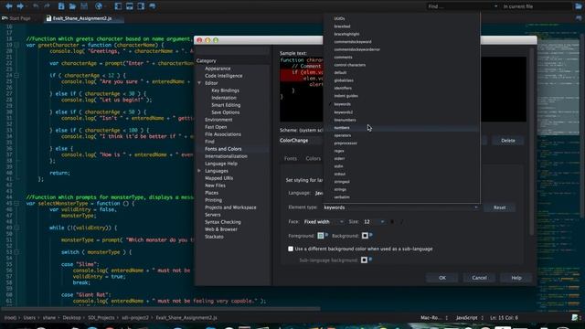585x329 pixels.
Task: Open the JavaScript language selector in status bar
Action: pyautogui.click(x=469, y=317)
